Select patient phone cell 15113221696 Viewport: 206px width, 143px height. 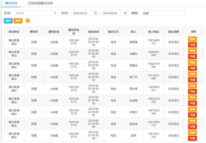(154, 77)
